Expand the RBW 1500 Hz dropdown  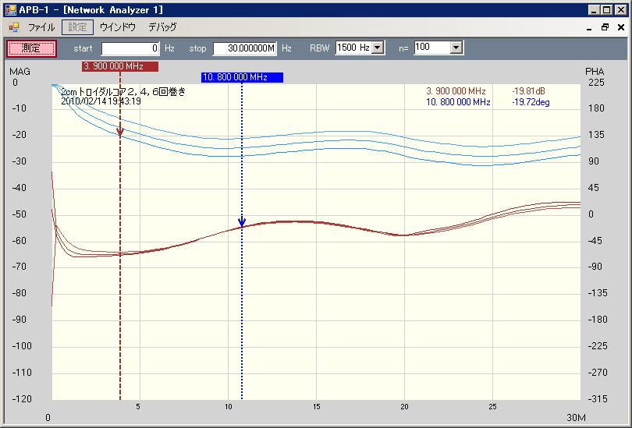[378, 48]
